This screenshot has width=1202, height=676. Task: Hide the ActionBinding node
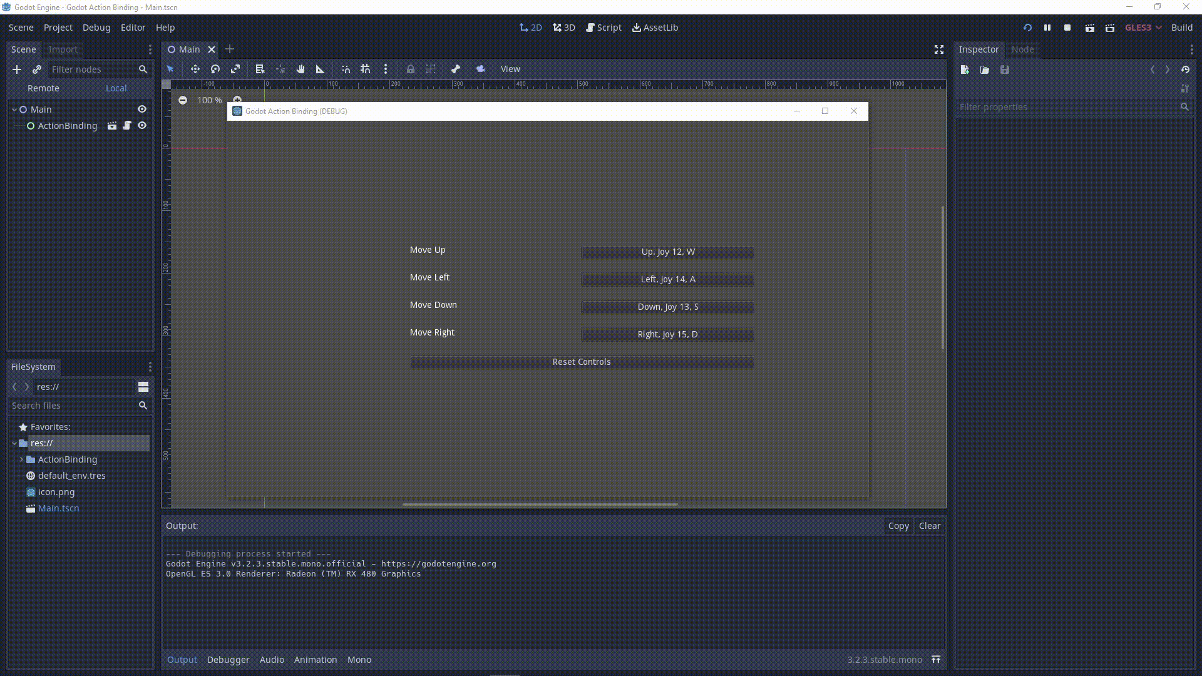coord(142,126)
